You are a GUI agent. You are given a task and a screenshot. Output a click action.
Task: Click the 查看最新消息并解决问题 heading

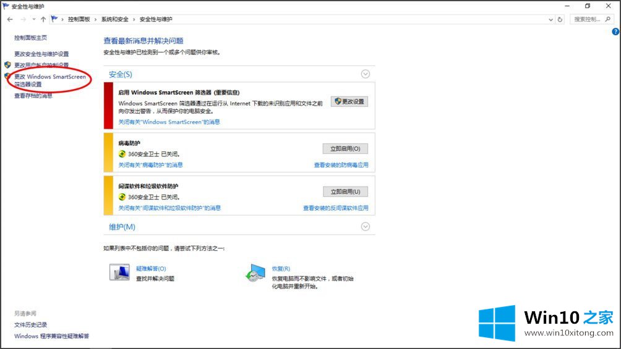pyautogui.click(x=143, y=41)
